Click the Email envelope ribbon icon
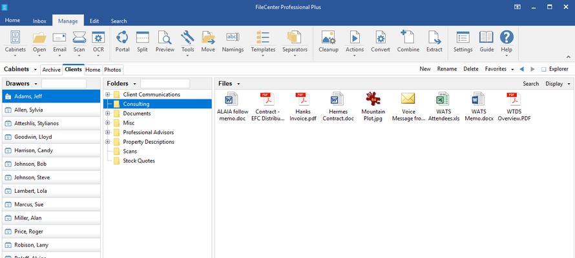The height and width of the screenshot is (258, 575). (59, 37)
